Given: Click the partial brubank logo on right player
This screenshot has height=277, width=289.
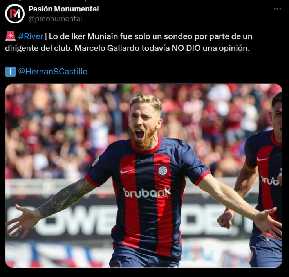Looking at the screenshot, I should point(270,180).
